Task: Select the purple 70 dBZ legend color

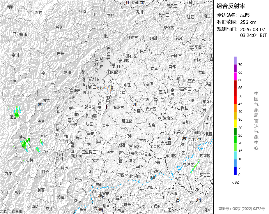Action: pyautogui.click(x=235, y=60)
